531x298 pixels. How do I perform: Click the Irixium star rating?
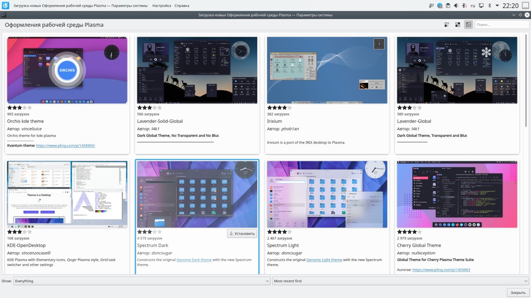tap(280, 108)
